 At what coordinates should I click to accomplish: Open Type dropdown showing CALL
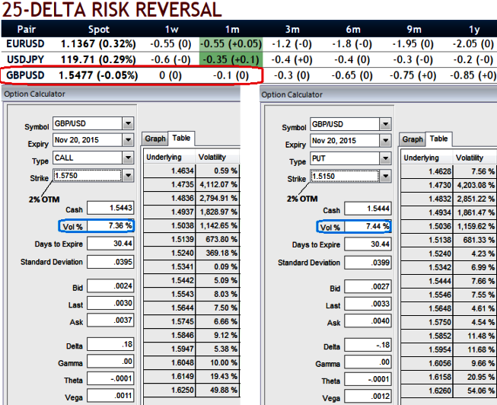tap(128, 158)
